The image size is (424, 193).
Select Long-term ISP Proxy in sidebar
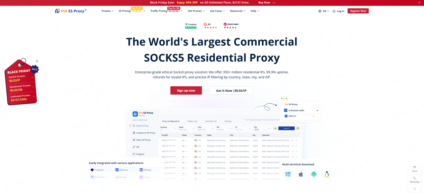[145, 132]
